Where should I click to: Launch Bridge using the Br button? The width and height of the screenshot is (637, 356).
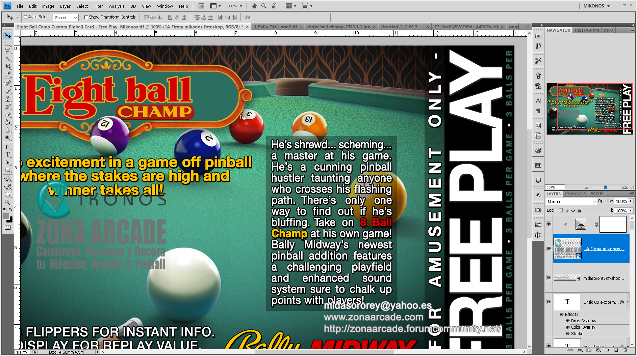[x=201, y=6]
